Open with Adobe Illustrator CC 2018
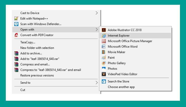The height and width of the screenshot is (107, 186). (135, 30)
